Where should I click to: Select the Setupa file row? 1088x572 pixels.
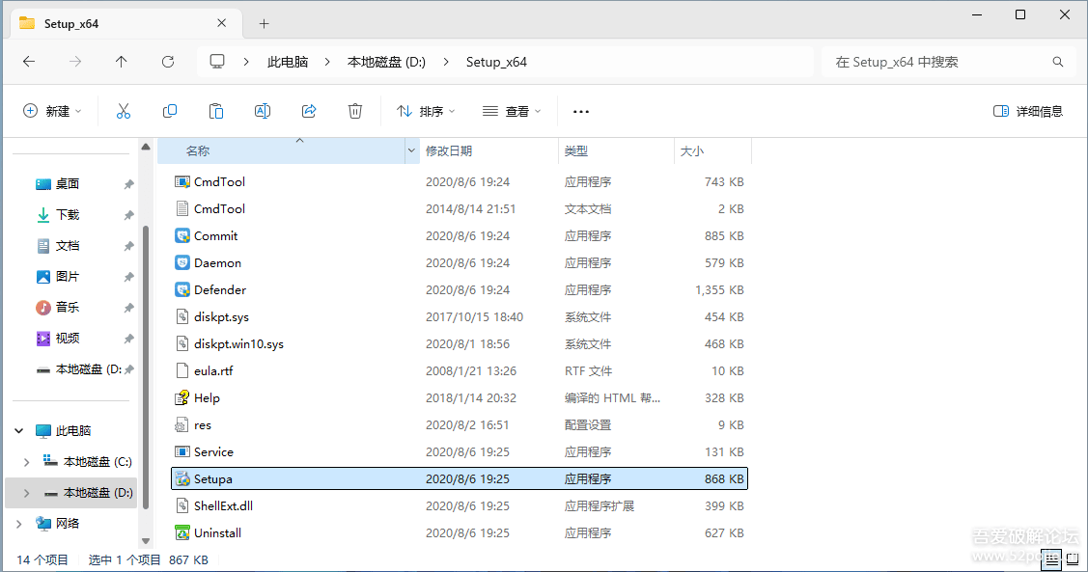click(460, 479)
